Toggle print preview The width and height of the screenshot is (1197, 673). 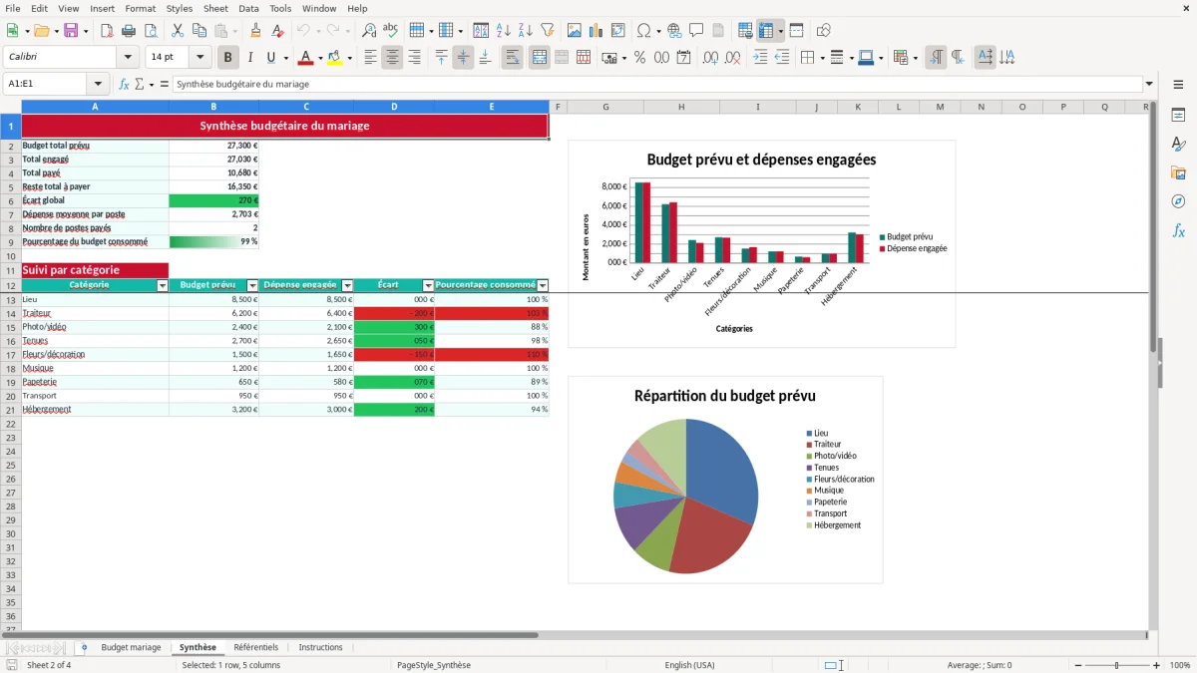[150, 31]
